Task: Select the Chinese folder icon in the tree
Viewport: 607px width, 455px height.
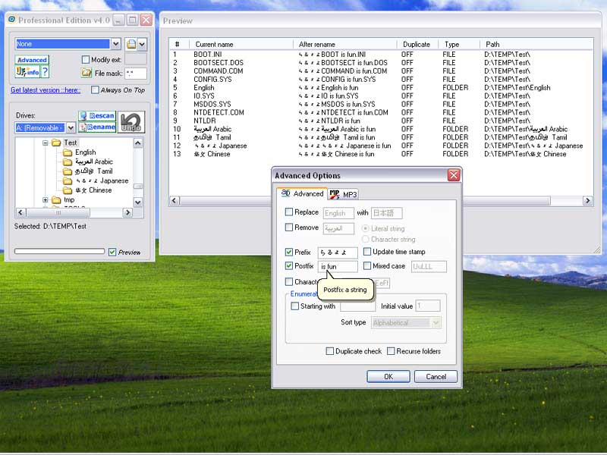Action: click(68, 190)
